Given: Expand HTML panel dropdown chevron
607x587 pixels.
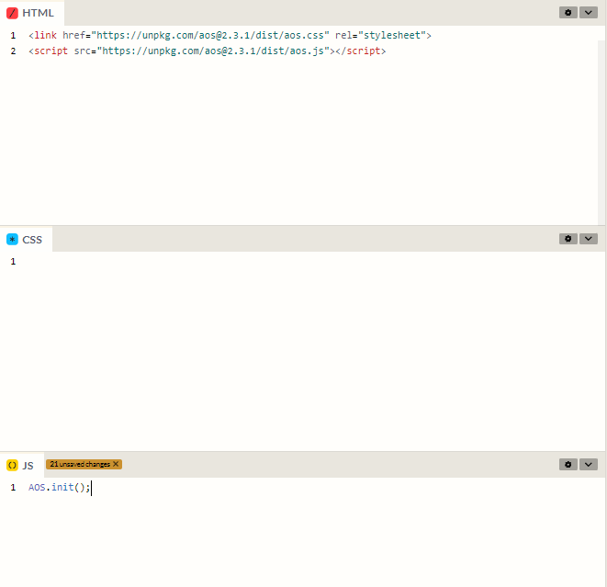Looking at the screenshot, I should pos(588,12).
